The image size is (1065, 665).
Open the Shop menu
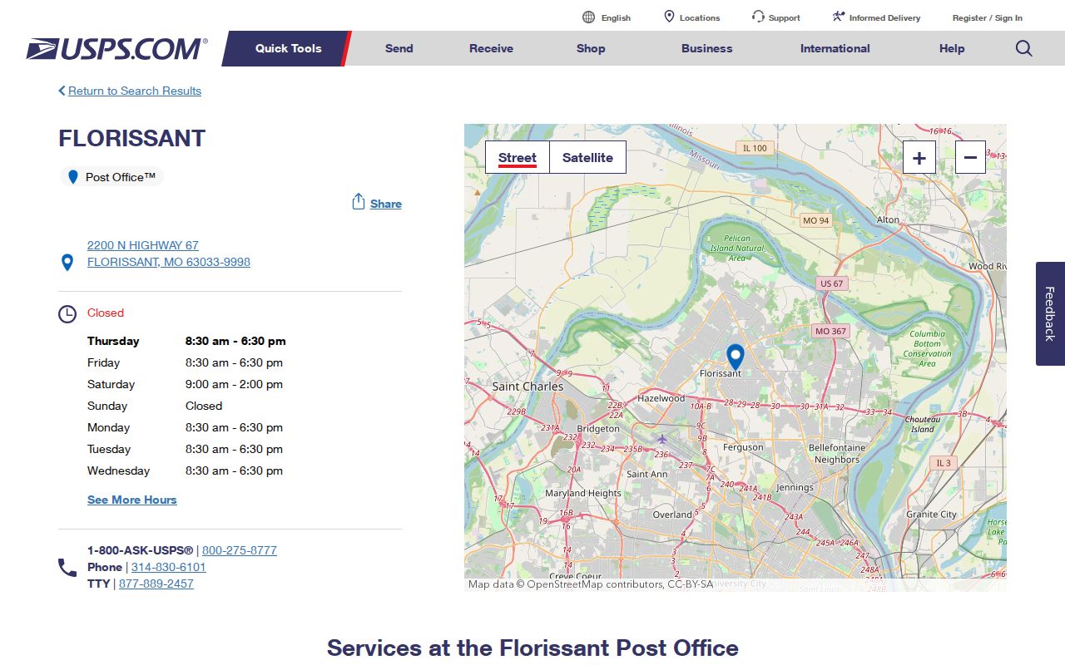tap(591, 48)
